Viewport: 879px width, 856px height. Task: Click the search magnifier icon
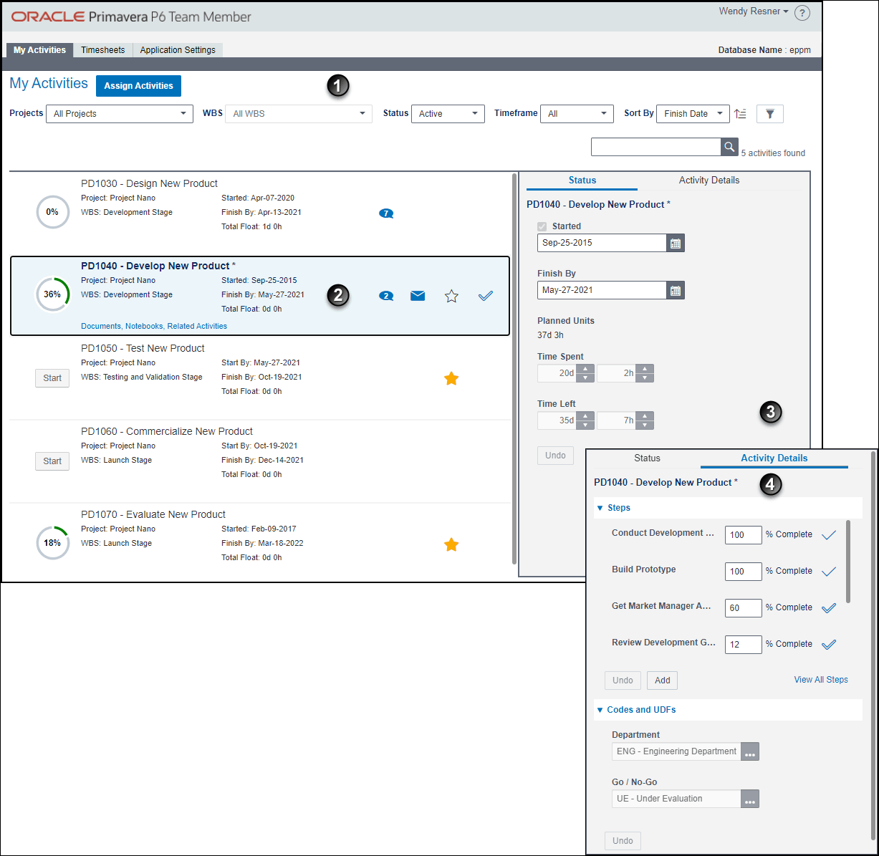(x=729, y=147)
